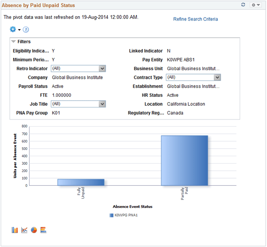Switch to horizontal bar chart icon
This screenshot has width=267, height=247.
(43, 230)
